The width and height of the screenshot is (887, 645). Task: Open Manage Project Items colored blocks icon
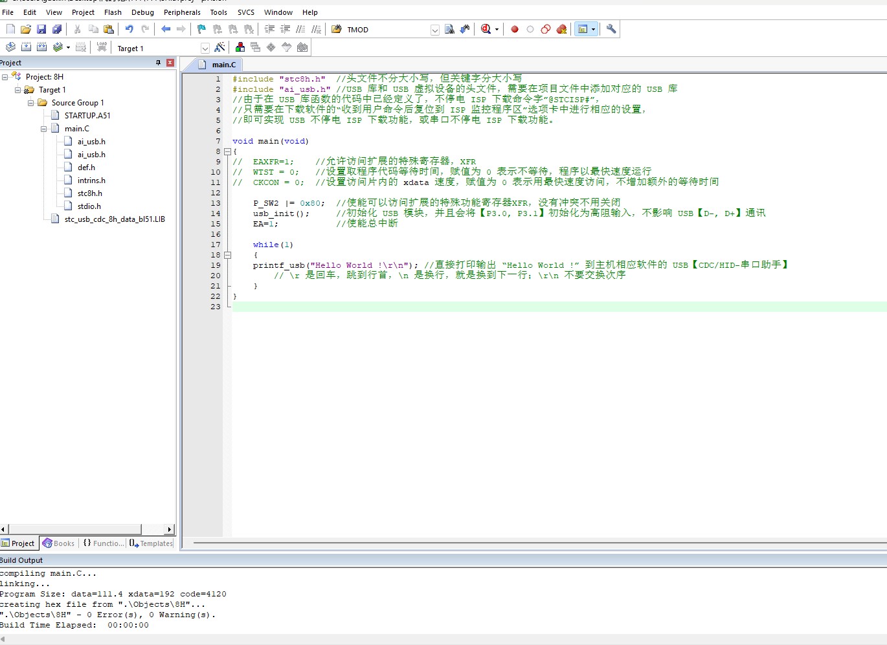(x=240, y=47)
